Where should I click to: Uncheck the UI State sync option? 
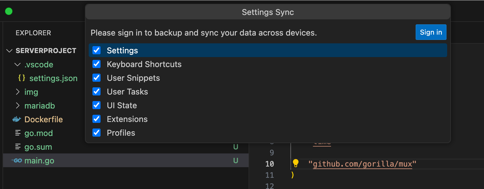96,105
